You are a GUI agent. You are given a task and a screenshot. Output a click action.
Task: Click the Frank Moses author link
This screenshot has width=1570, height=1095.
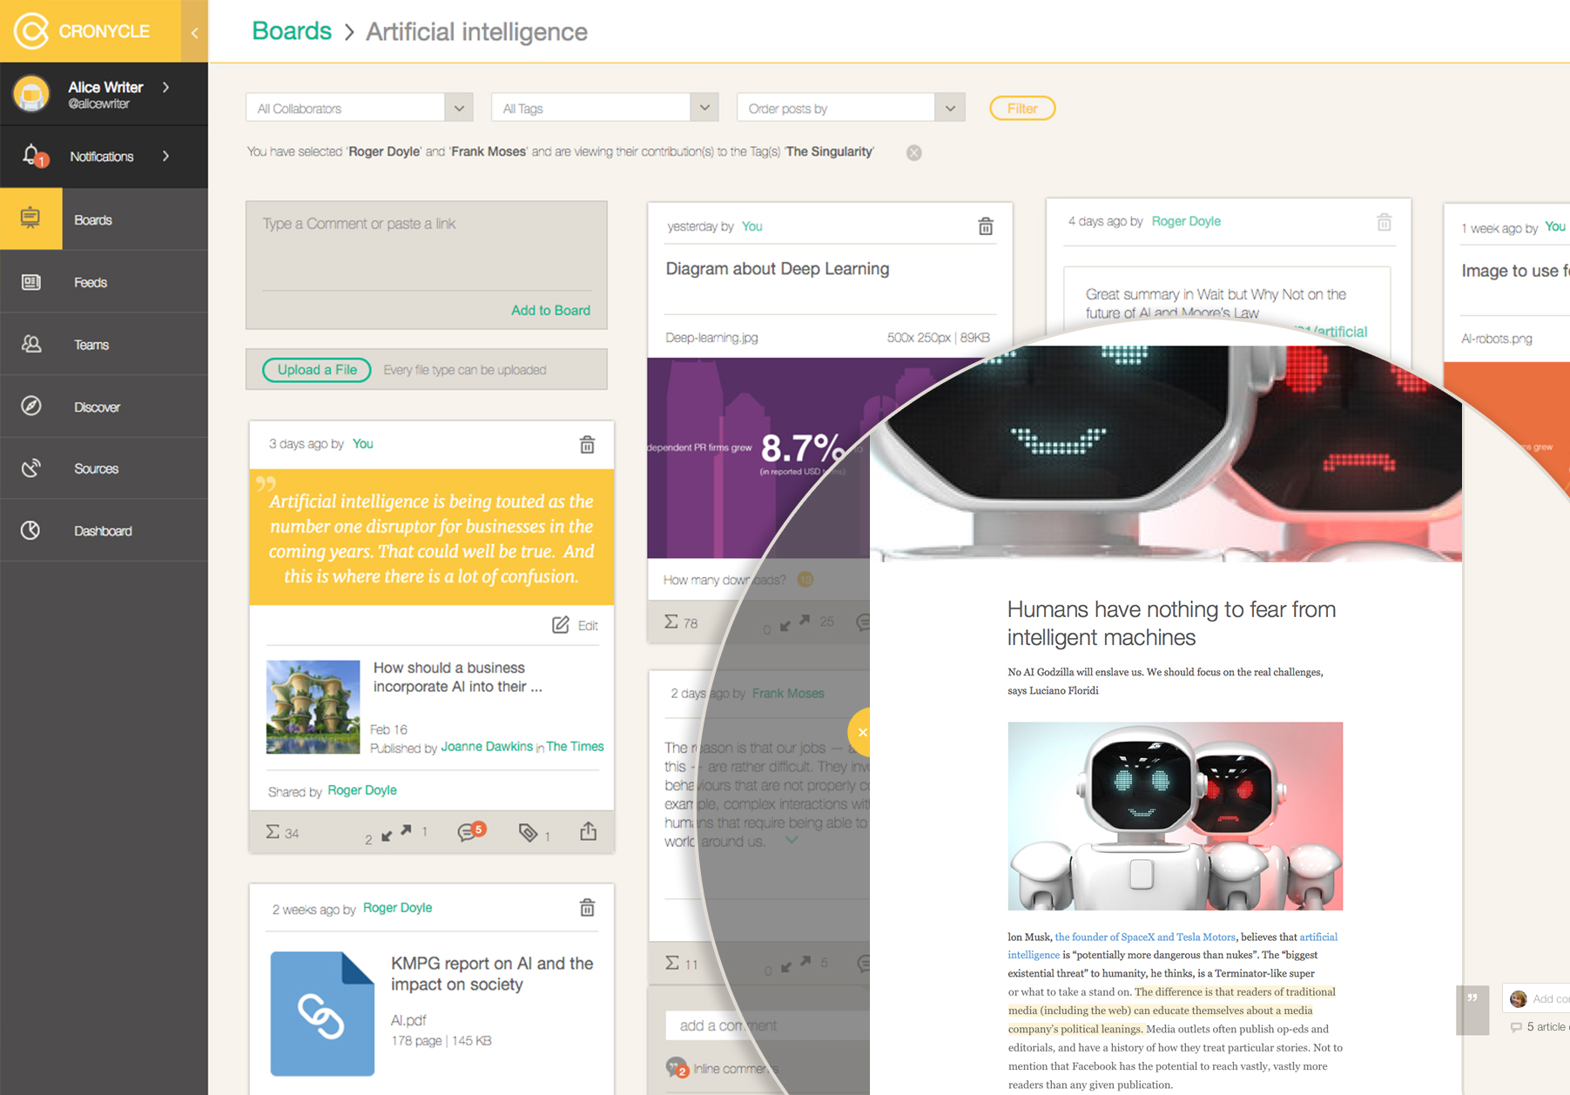(x=788, y=693)
